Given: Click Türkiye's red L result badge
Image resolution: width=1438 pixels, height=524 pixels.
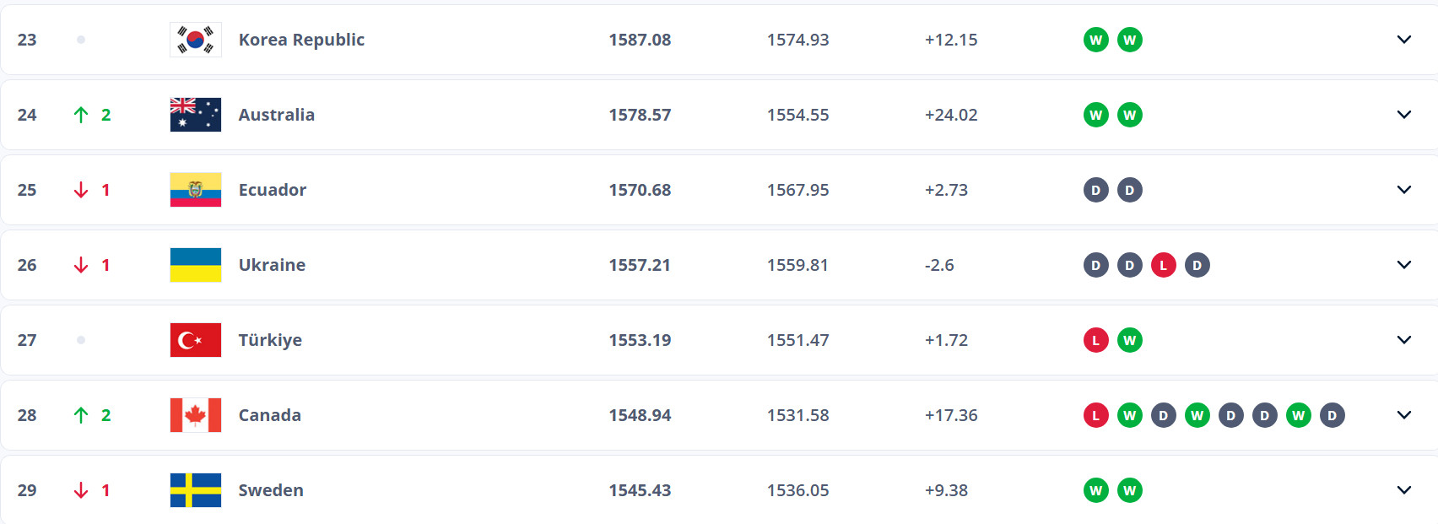Looking at the screenshot, I should [x=1096, y=340].
